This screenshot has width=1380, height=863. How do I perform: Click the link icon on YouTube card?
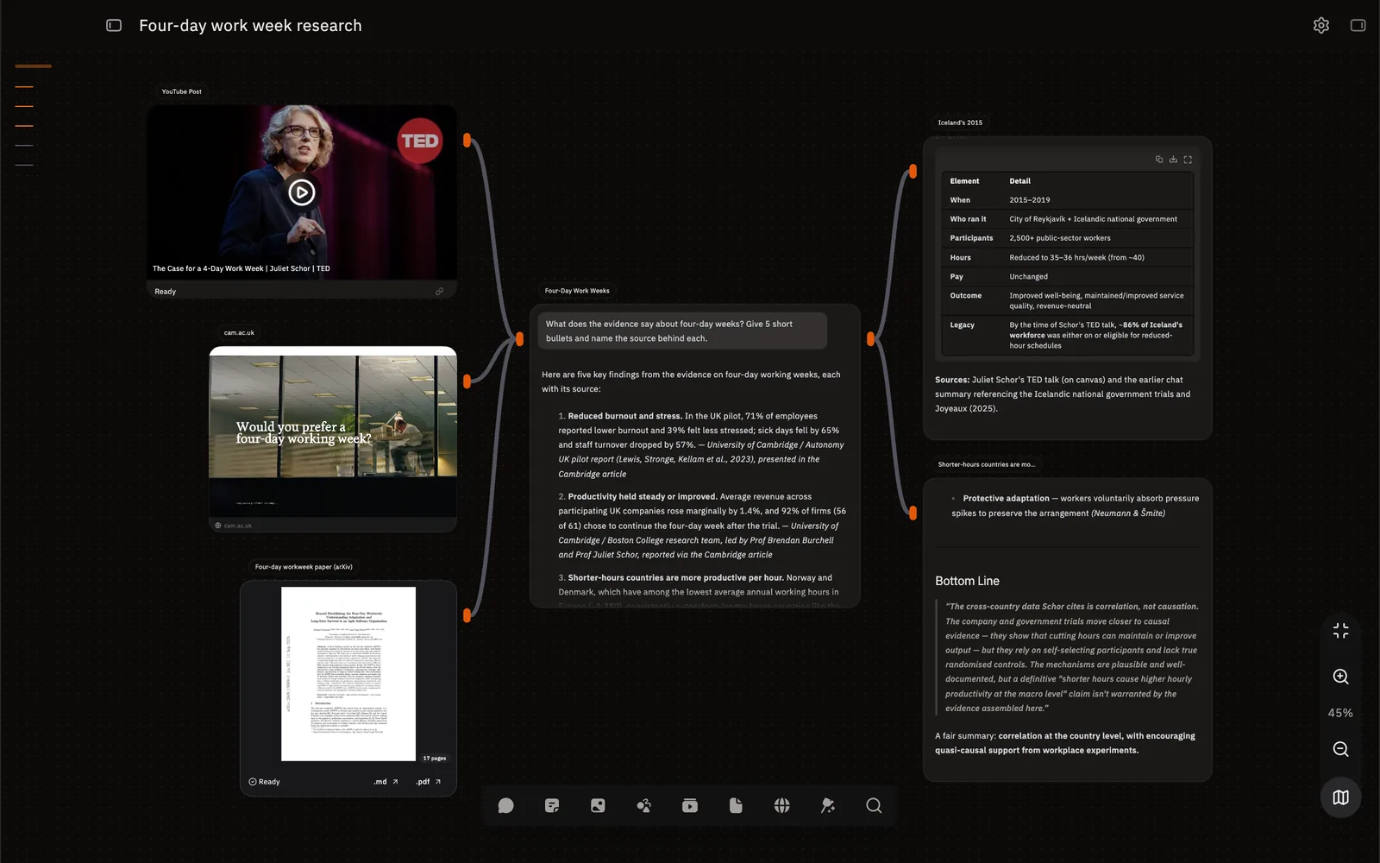440,292
